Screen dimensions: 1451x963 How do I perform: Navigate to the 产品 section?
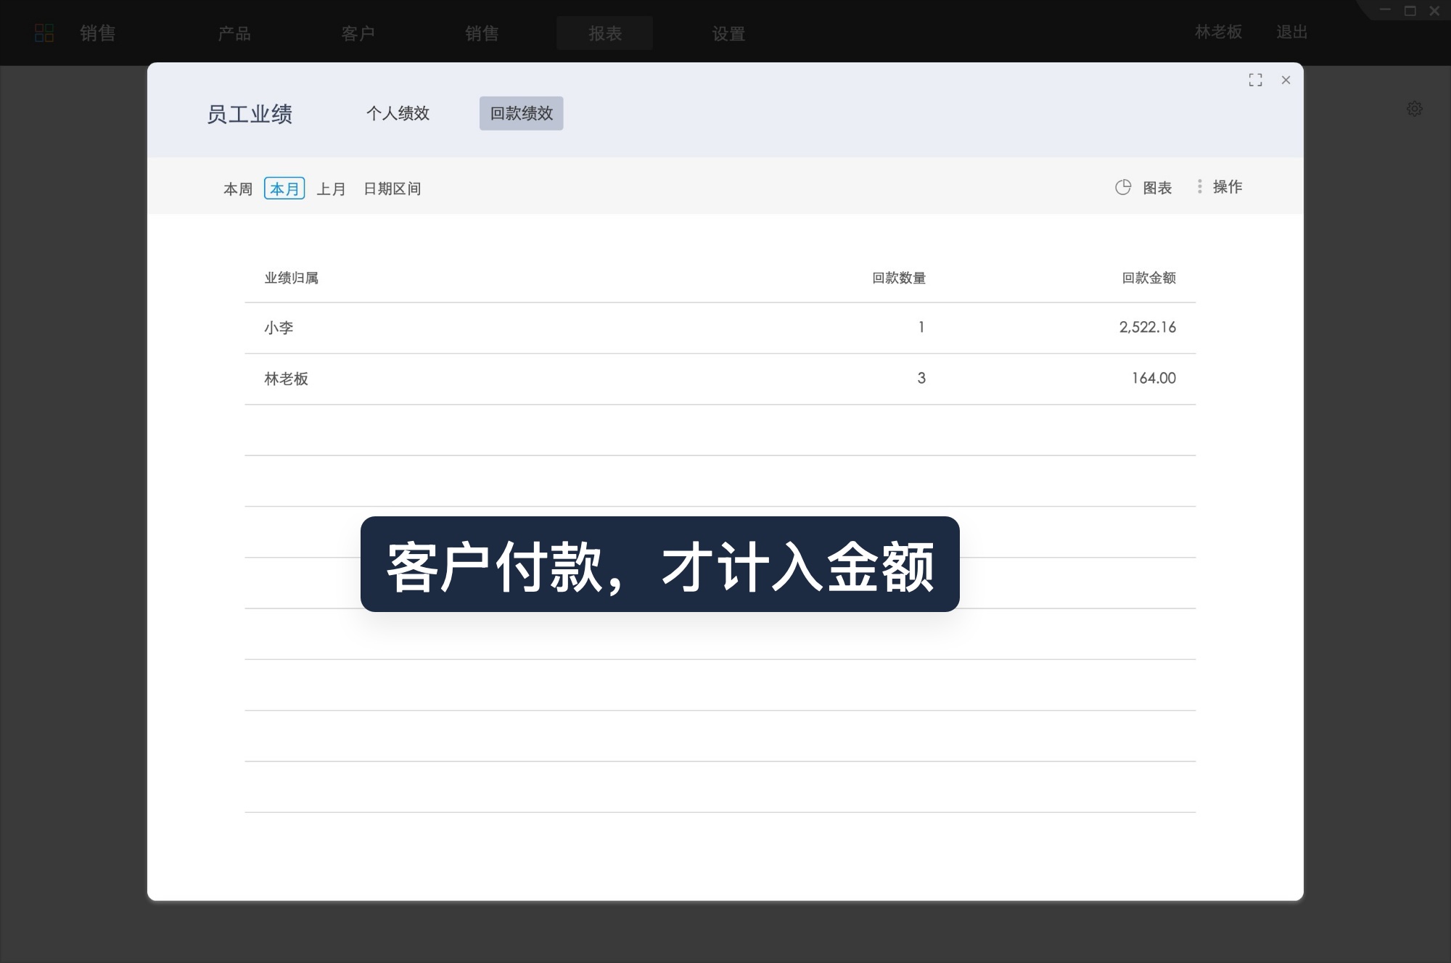click(234, 33)
